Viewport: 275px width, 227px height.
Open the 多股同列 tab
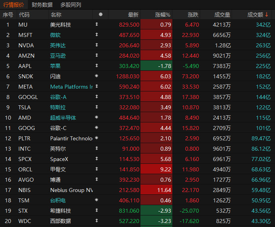[71, 5]
